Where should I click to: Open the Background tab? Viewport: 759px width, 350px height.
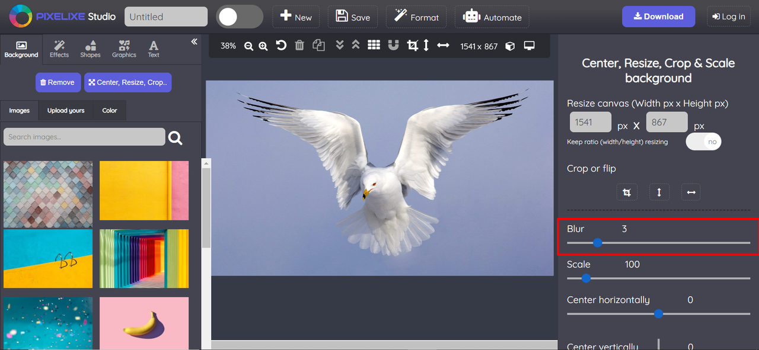coord(21,50)
